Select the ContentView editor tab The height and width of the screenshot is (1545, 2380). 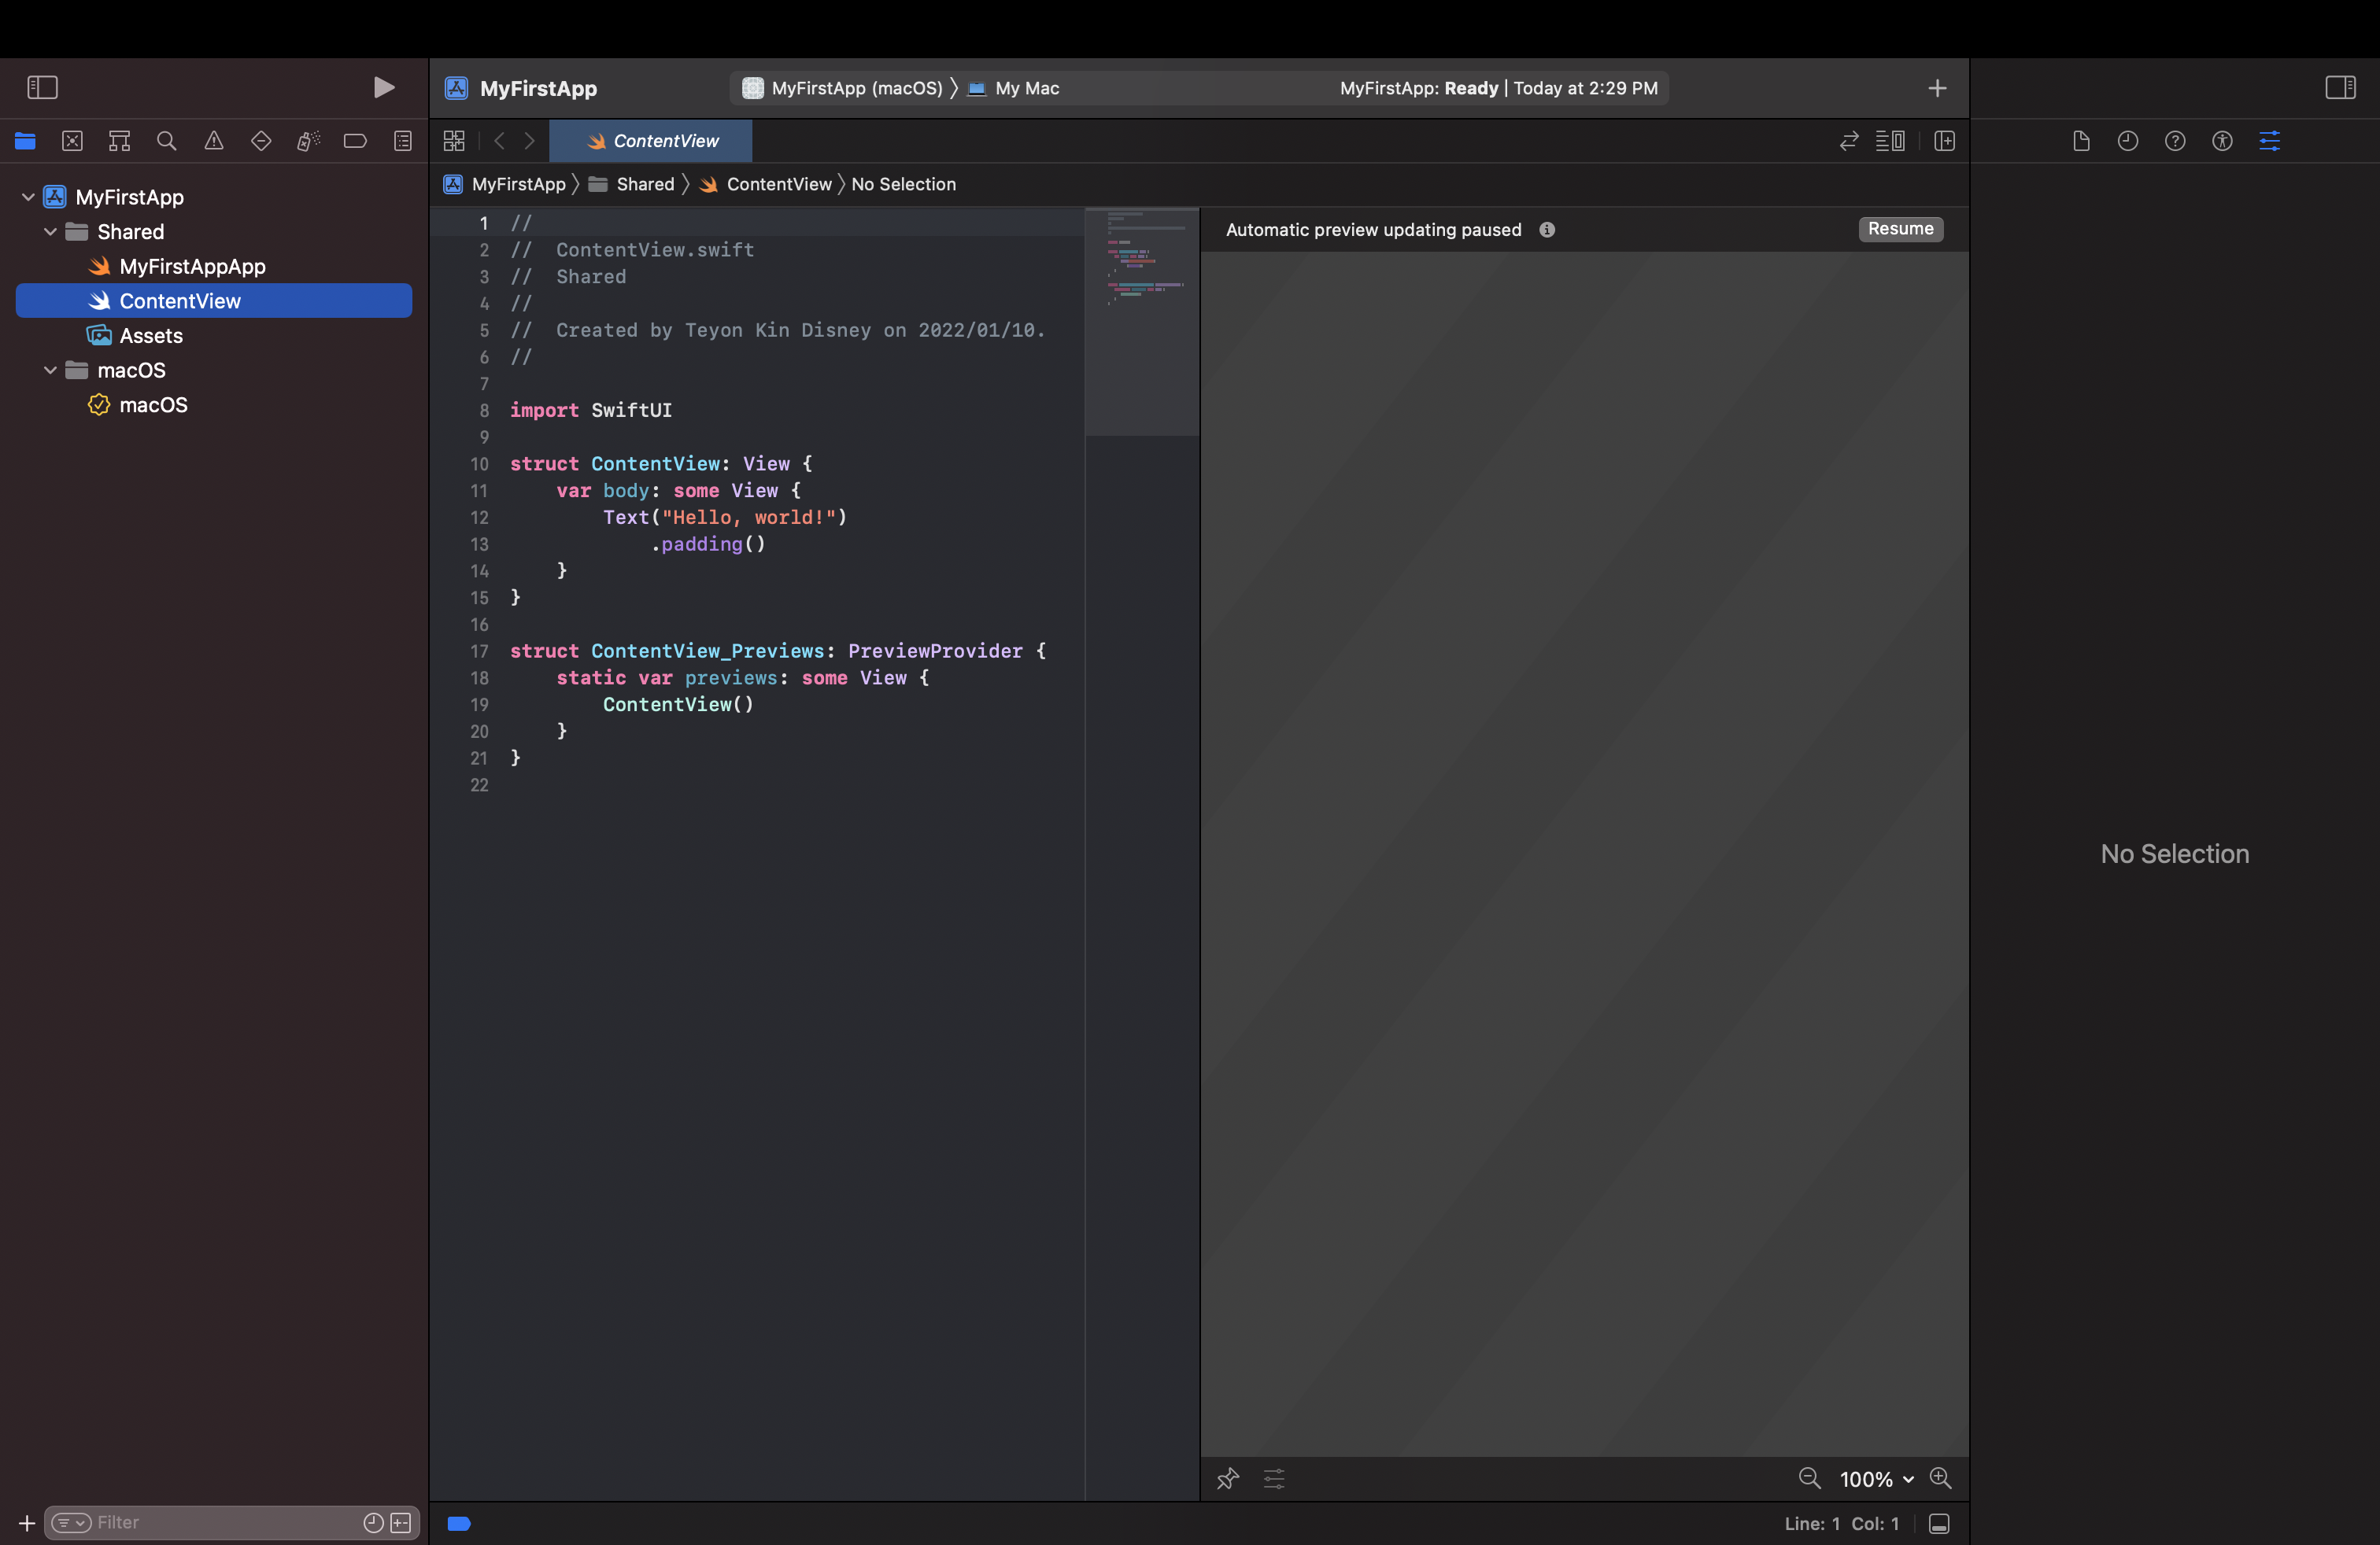tap(651, 141)
